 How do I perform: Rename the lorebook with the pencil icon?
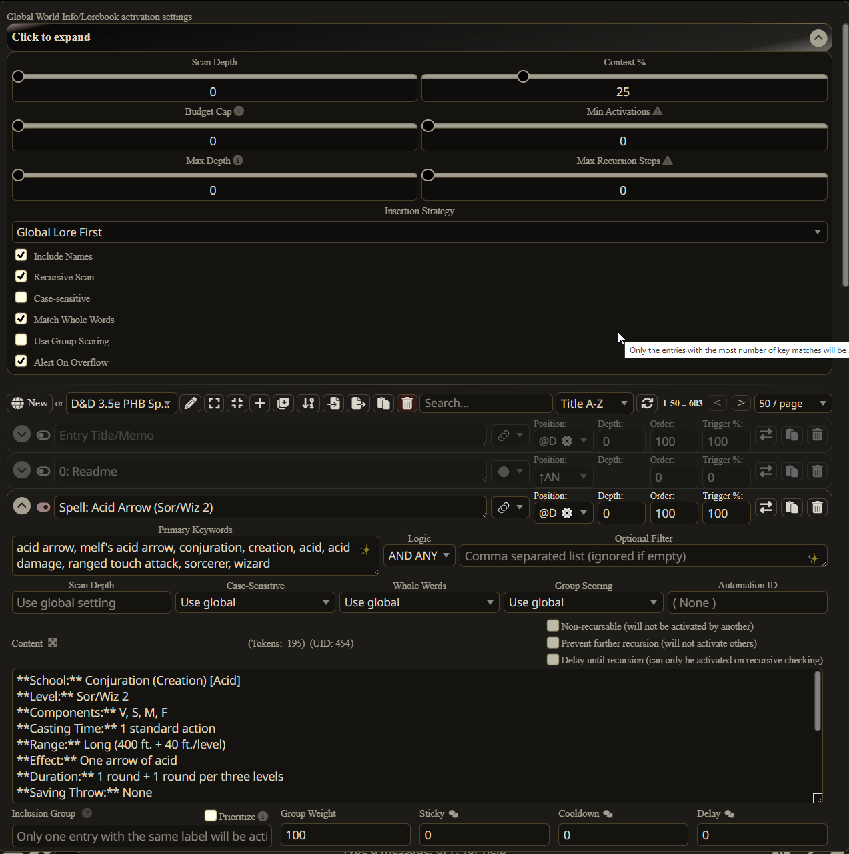pyautogui.click(x=191, y=403)
